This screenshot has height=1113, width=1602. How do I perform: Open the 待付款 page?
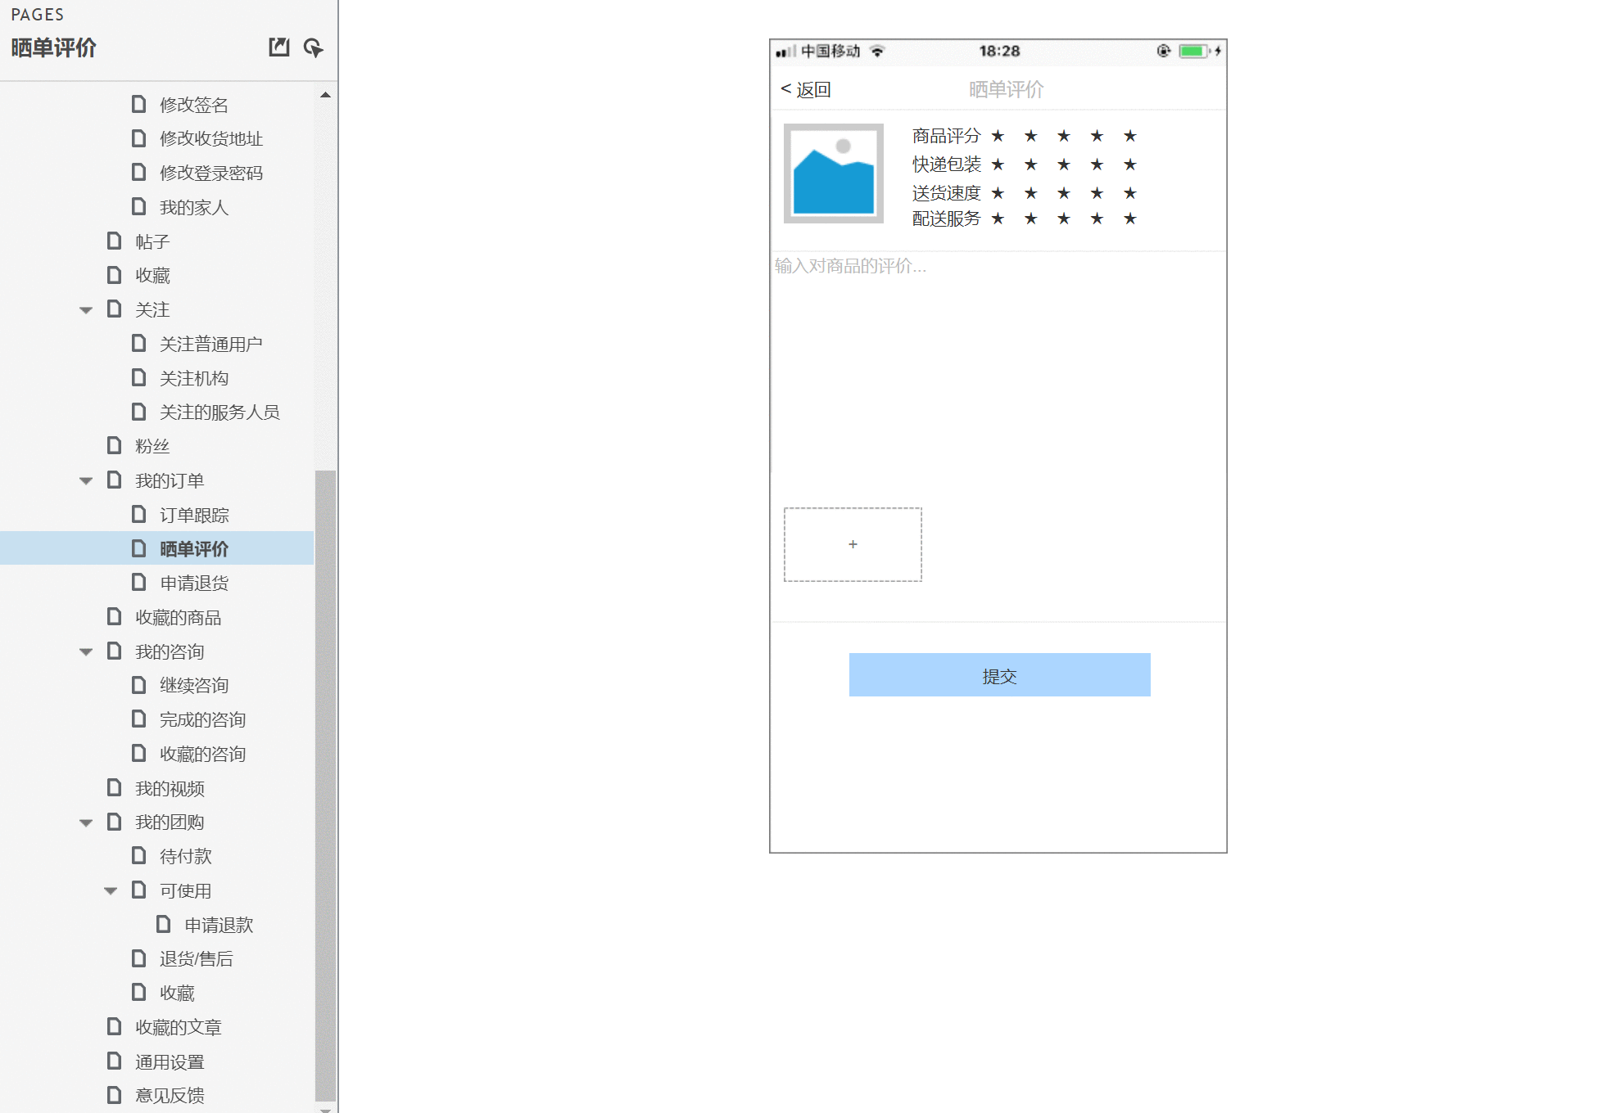click(x=186, y=856)
